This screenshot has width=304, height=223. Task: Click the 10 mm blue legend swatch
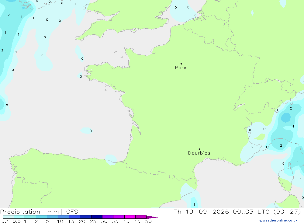coord(64,217)
